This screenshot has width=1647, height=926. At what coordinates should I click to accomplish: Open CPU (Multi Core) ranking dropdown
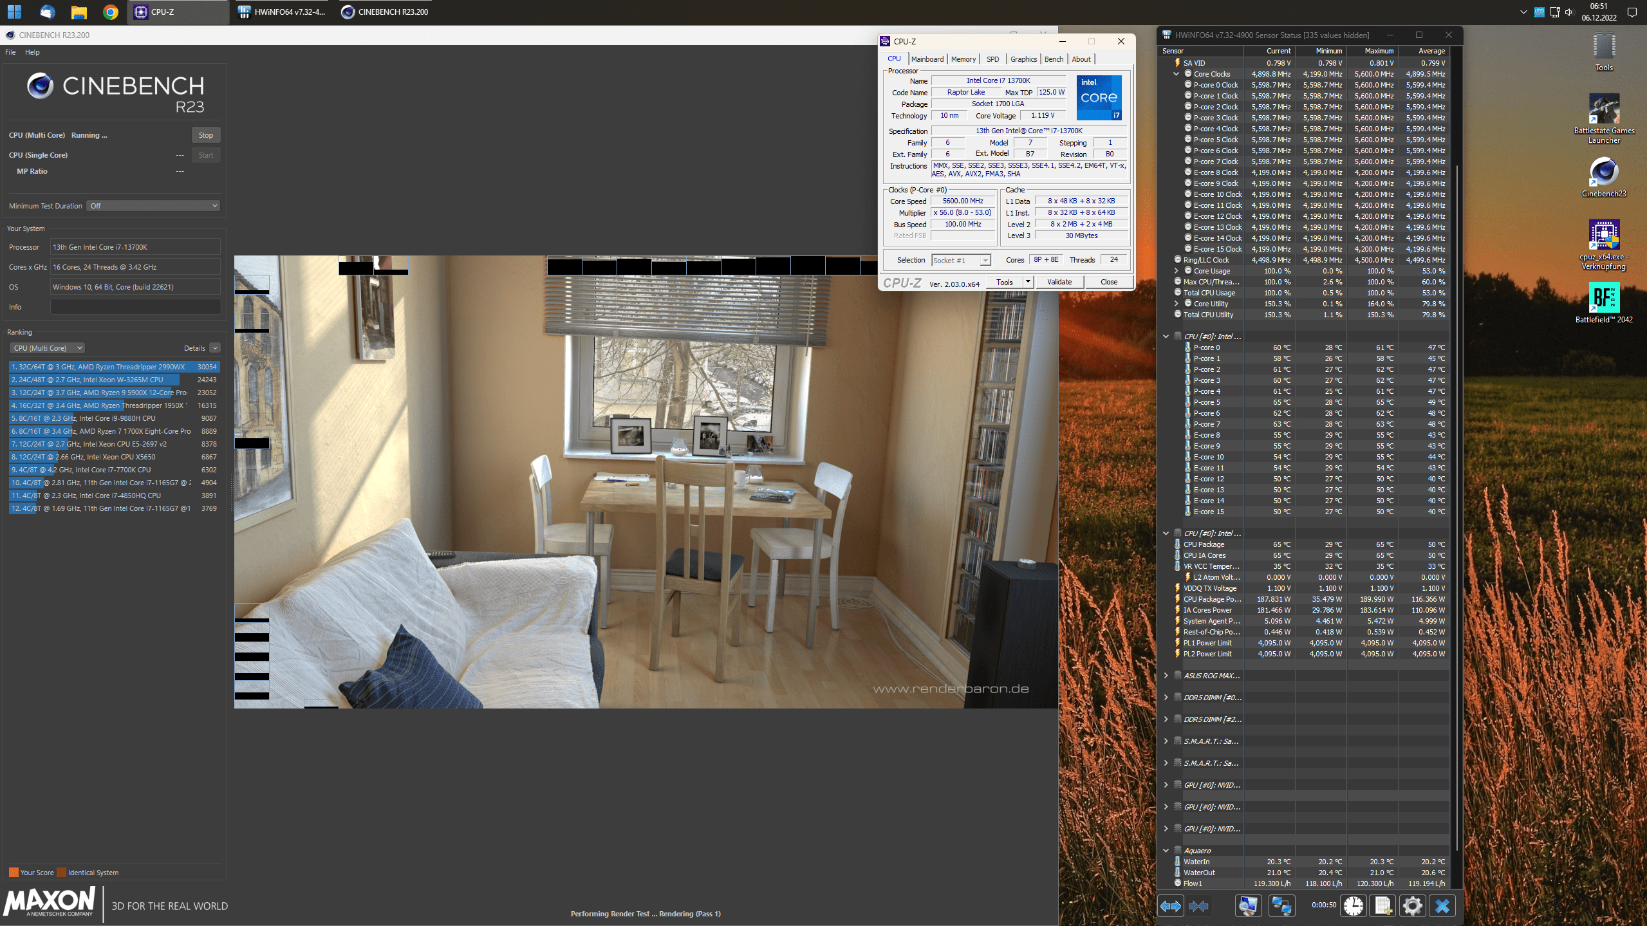[47, 348]
